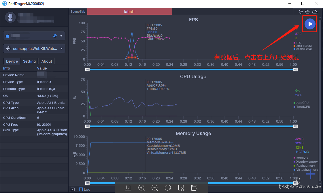Viewport: 323px width, 193px height.
Task: Open the folder icon in top bar
Action: [x=307, y=12]
